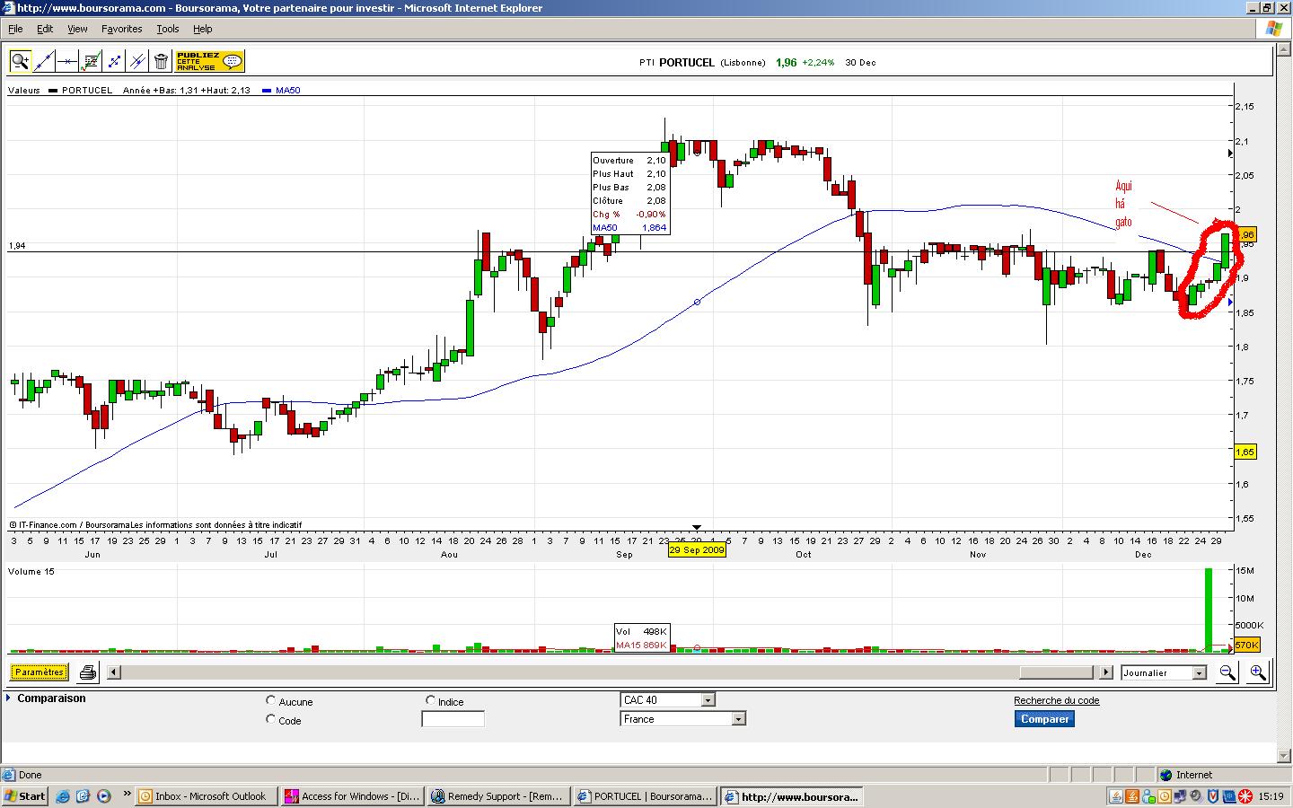Switch to Access for Windows taskbar button
Viewport: 1293px width, 808px height.
pos(352,795)
